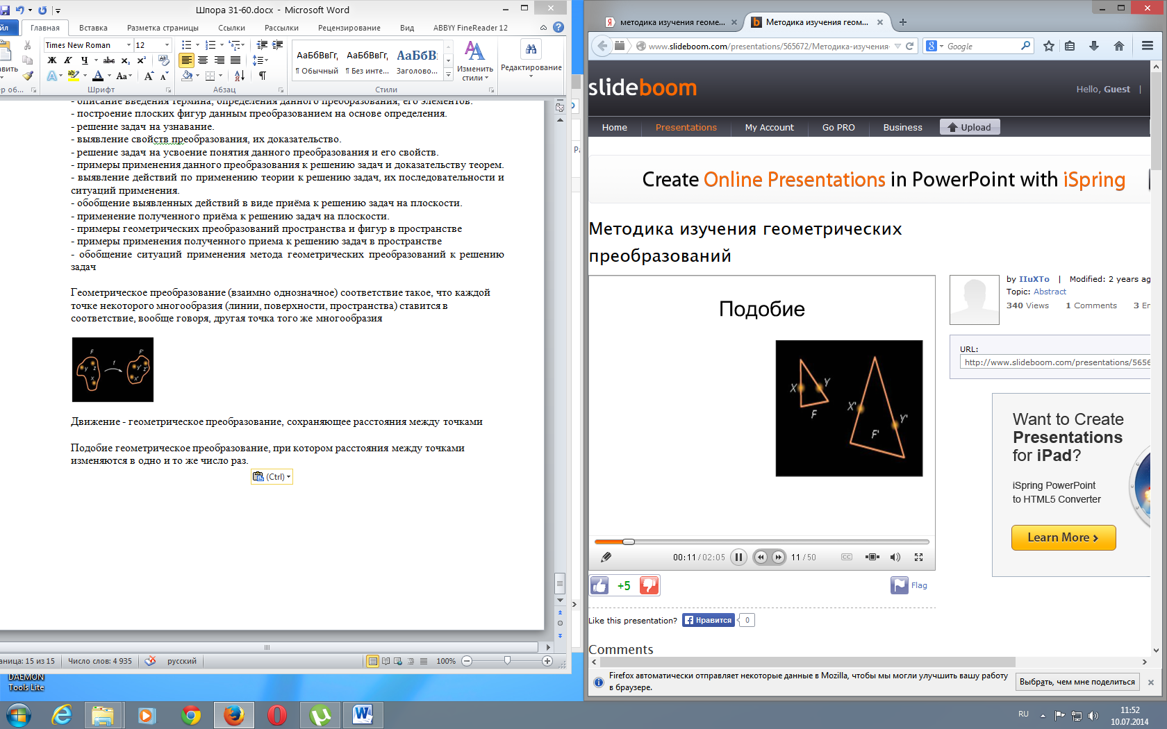The height and width of the screenshot is (729, 1167).
Task: Open Разметка страницы ribbon tab
Action: pos(163,28)
